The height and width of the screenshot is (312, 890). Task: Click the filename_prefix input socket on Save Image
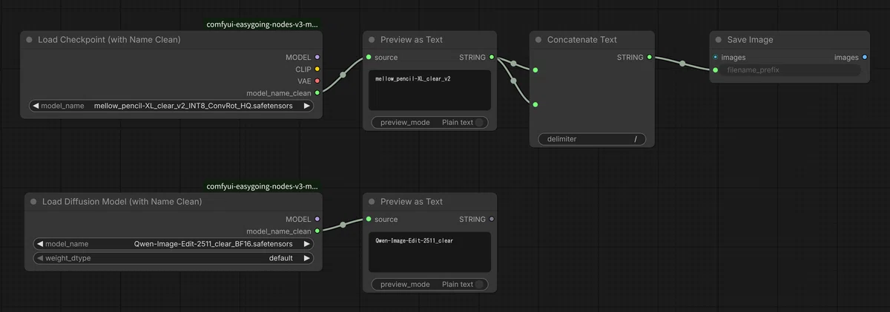click(x=715, y=70)
